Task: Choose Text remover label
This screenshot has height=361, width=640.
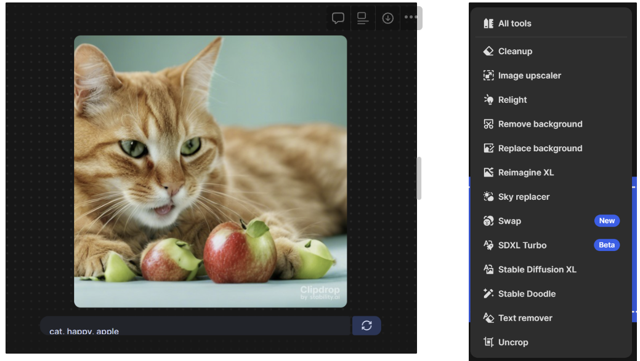Action: tap(525, 318)
